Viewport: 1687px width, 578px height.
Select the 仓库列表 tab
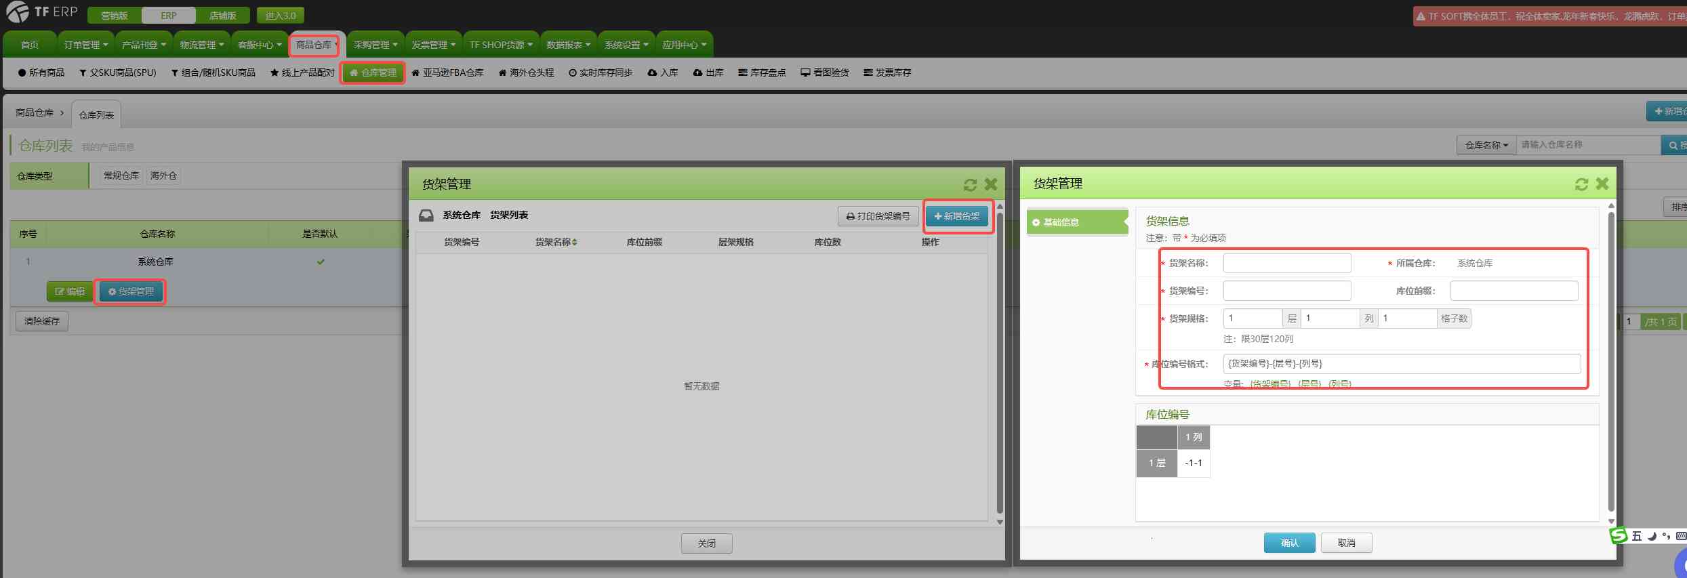coord(96,115)
